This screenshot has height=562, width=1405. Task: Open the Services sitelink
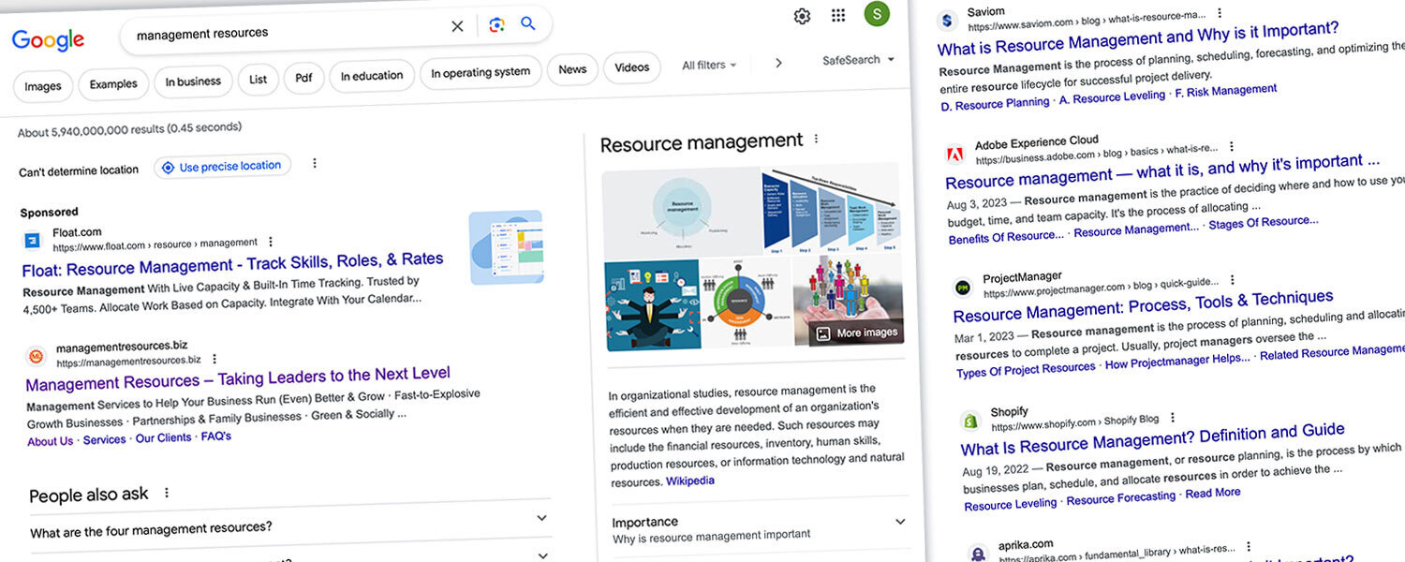(104, 439)
